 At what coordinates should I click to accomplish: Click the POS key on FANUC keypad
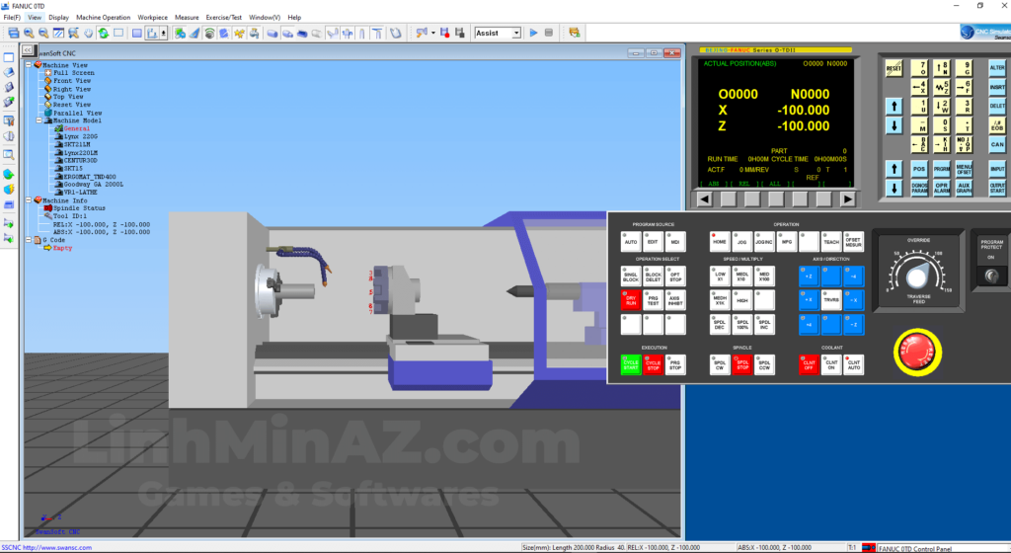point(919,169)
